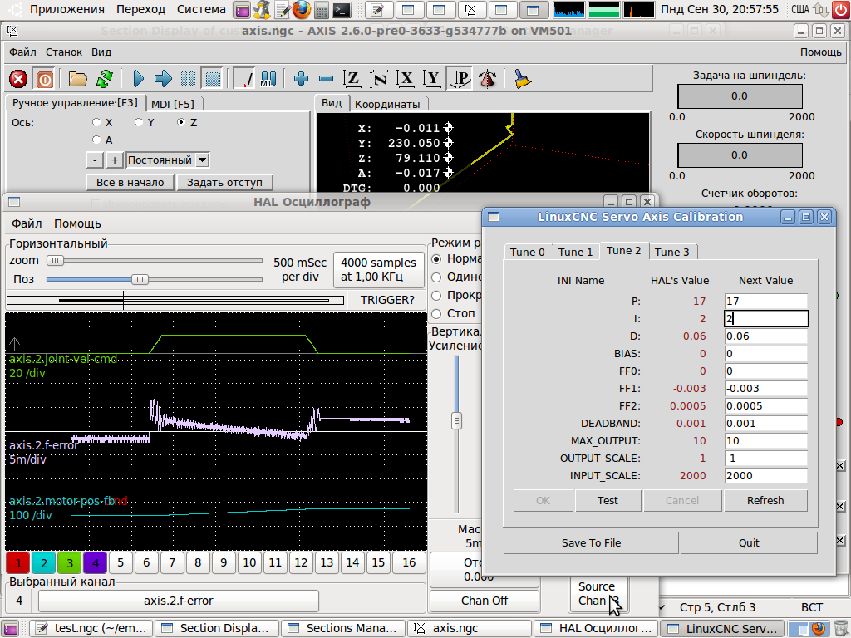
Task: Select Stop run mode in oscilloscope
Action: pyautogui.click(x=436, y=313)
